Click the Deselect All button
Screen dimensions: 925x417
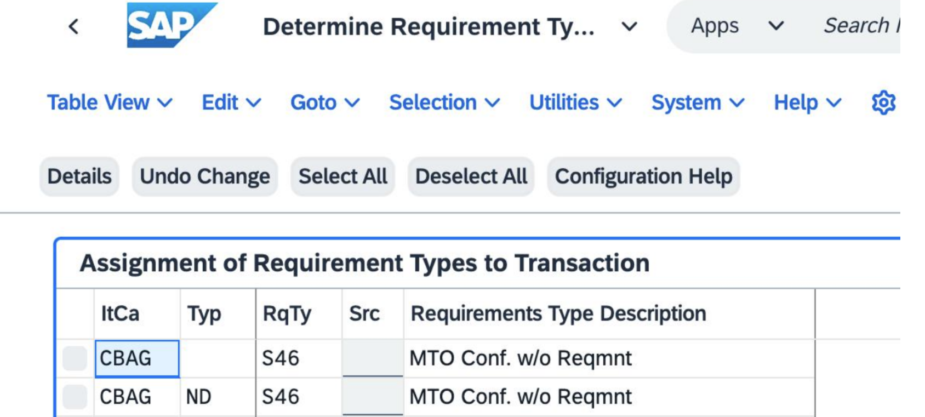(471, 176)
